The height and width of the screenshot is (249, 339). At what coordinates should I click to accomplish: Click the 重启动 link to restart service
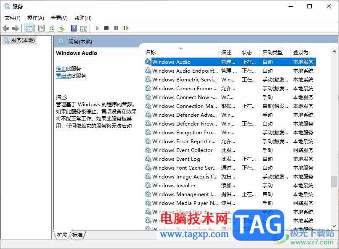click(64, 76)
